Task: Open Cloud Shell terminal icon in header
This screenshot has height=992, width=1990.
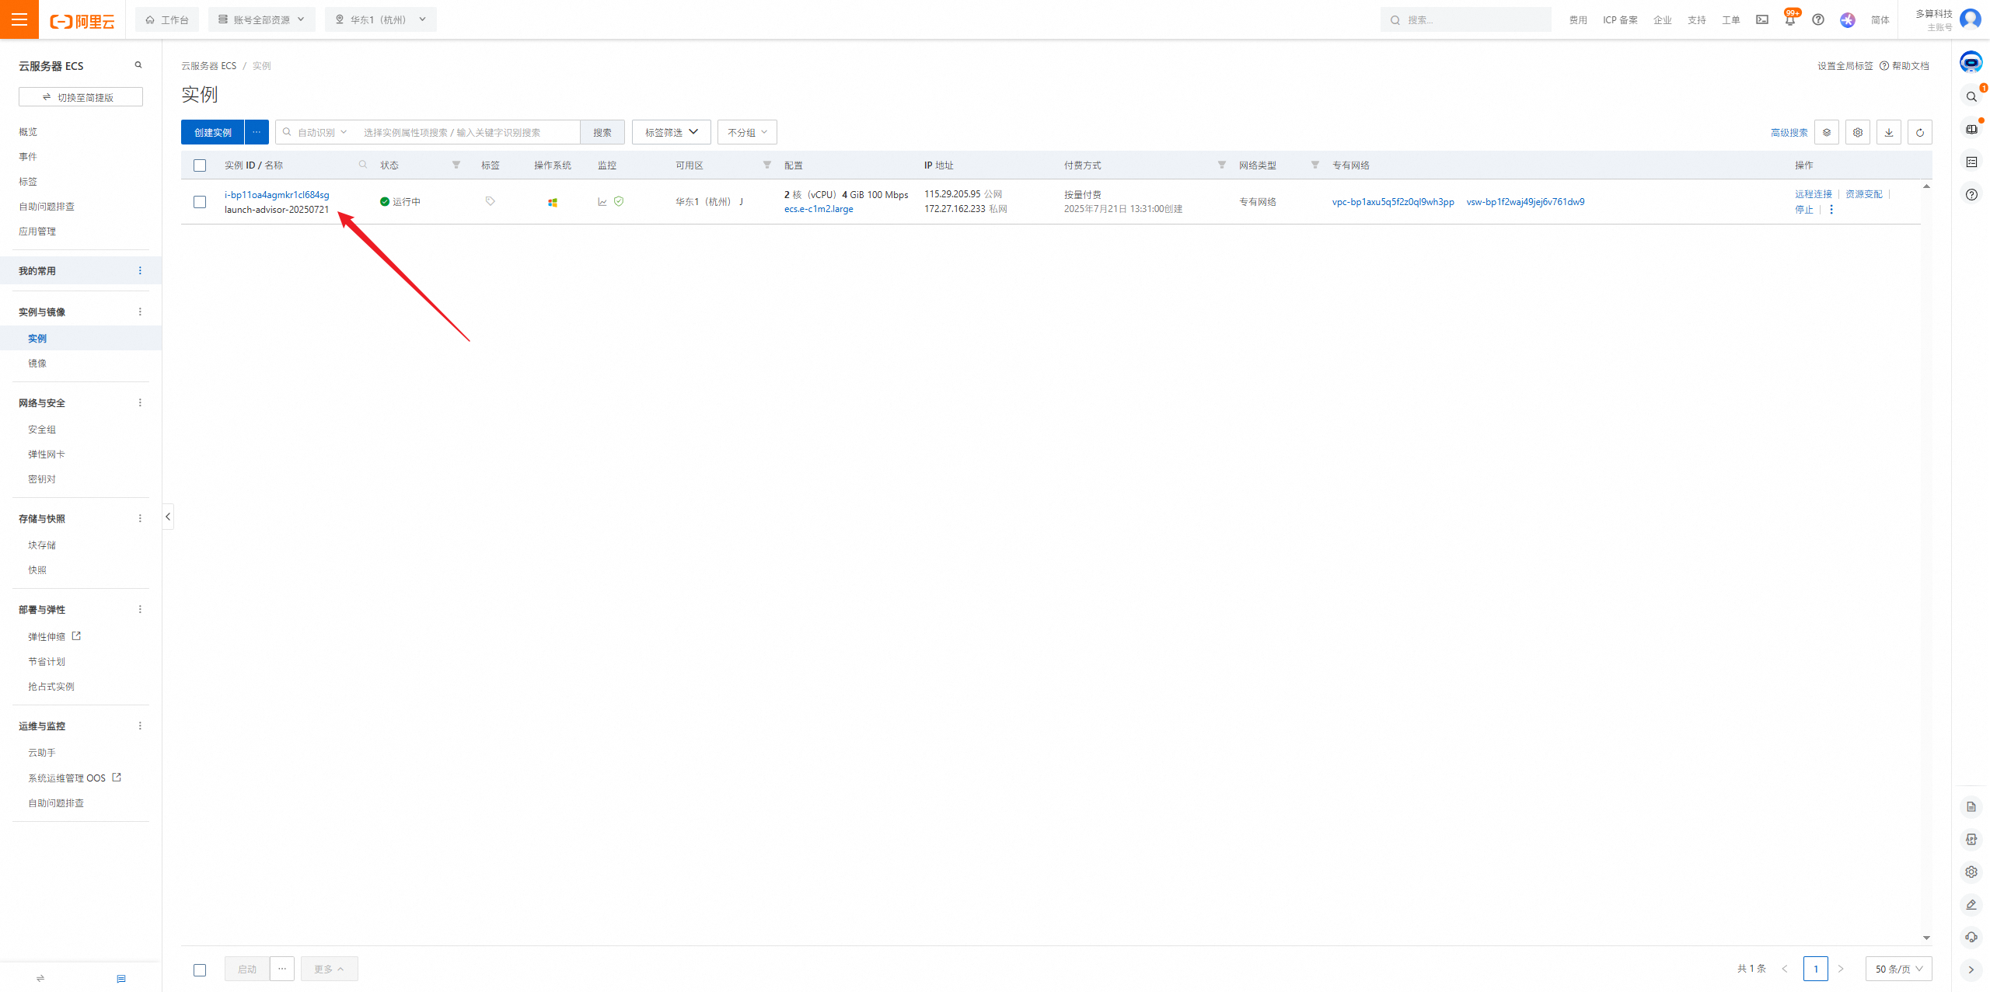Action: [1761, 19]
